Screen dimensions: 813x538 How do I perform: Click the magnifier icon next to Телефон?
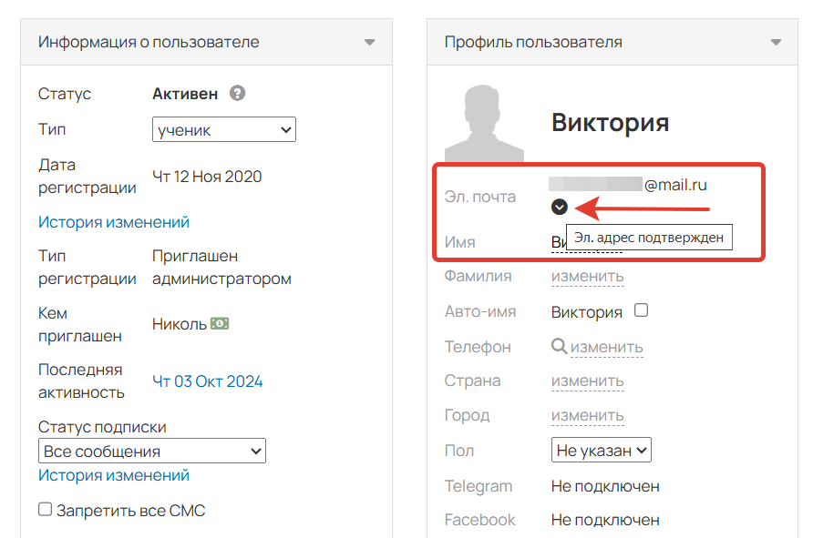coord(559,346)
